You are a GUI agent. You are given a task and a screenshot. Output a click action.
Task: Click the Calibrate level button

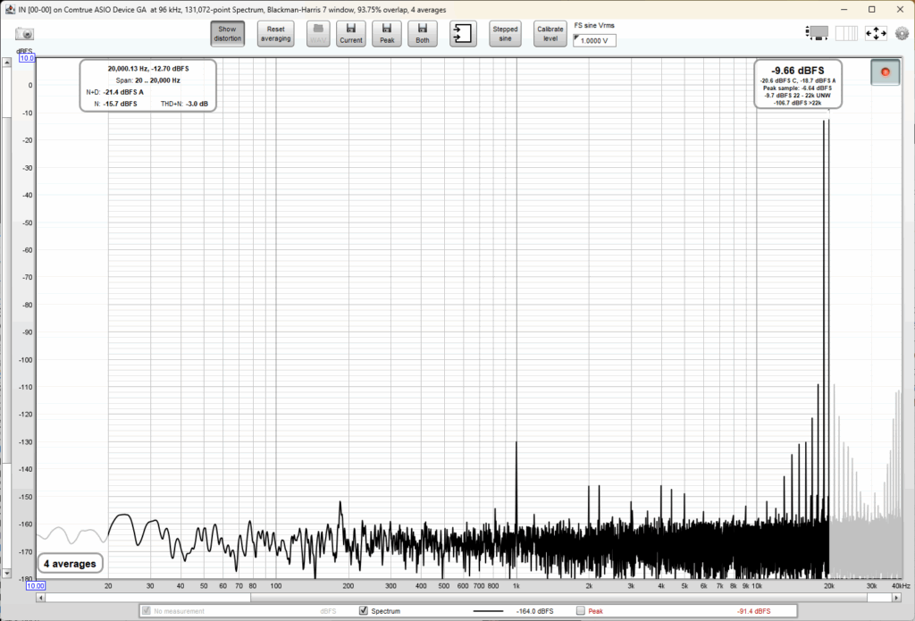point(550,34)
